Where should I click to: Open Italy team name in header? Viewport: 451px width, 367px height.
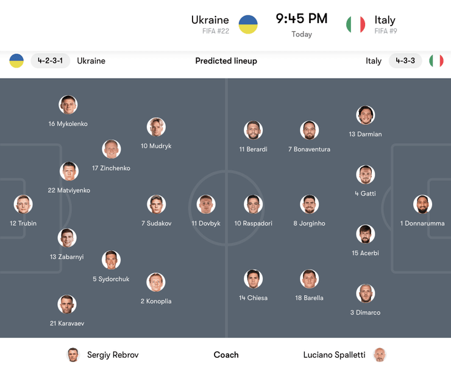385,20
